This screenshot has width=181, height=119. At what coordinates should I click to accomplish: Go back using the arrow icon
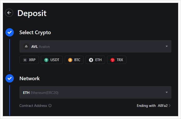point(9,13)
